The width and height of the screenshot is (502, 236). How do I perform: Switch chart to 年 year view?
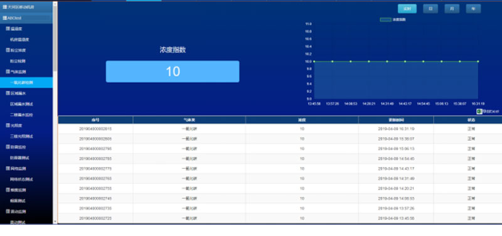[x=473, y=9]
